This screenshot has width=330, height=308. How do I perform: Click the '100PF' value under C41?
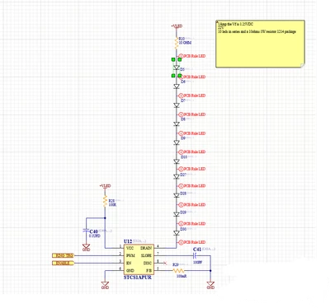(197, 263)
